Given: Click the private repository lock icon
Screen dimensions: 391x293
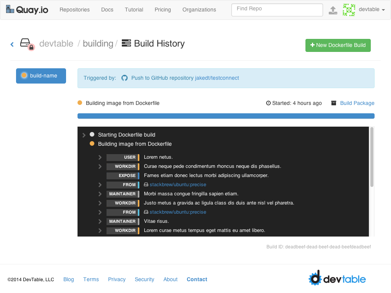Looking at the screenshot, I should [31, 47].
